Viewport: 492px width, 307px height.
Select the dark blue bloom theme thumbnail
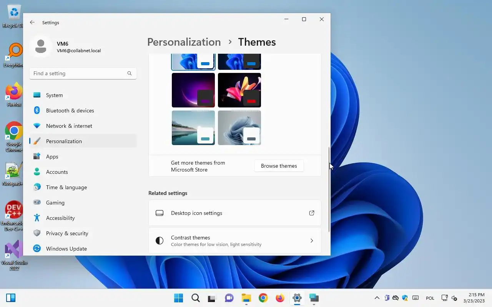239,62
